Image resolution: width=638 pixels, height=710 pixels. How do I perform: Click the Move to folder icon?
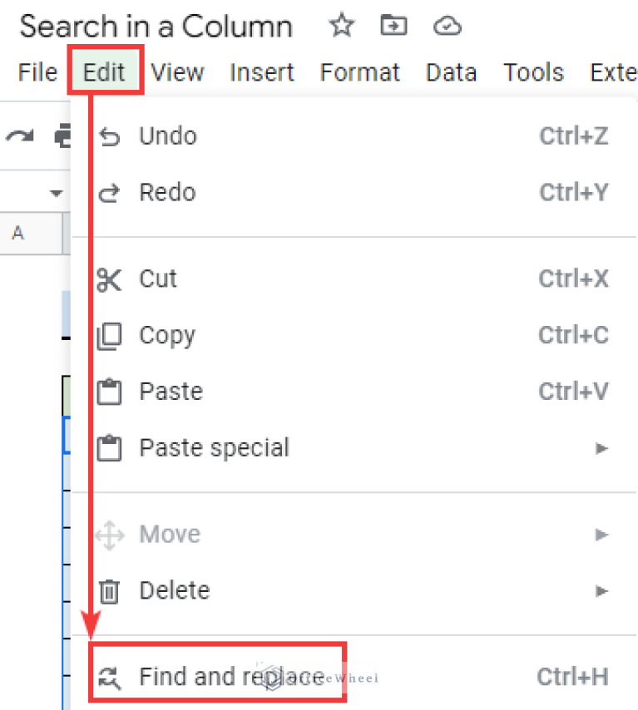click(x=393, y=26)
